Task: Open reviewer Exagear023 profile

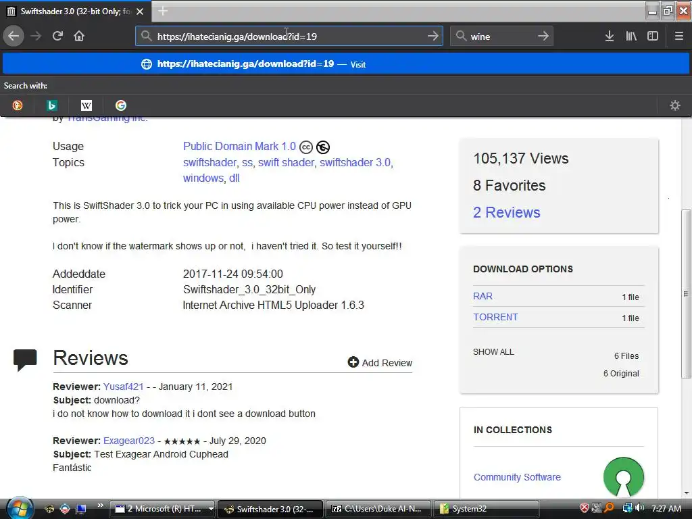Action: click(129, 441)
